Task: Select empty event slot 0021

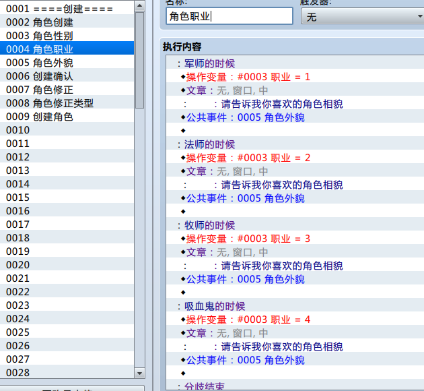Action: tap(67, 278)
